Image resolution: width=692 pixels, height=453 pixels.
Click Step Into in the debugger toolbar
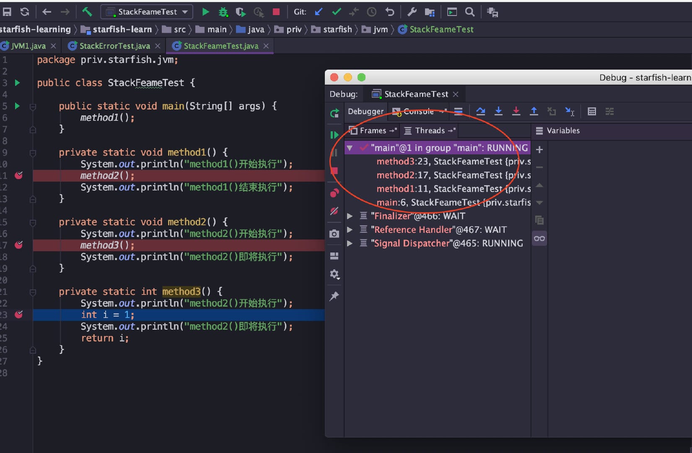[498, 111]
